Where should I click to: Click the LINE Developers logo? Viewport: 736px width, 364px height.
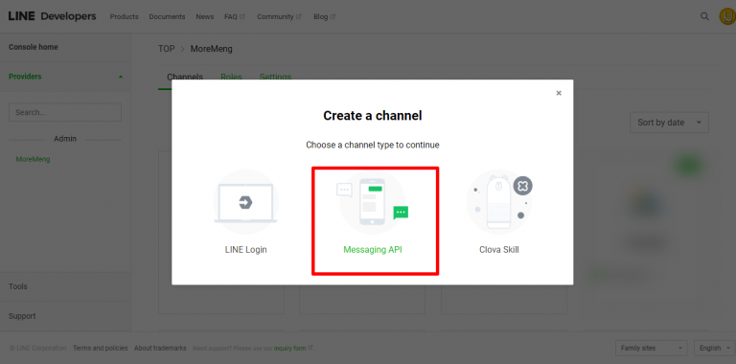(52, 16)
